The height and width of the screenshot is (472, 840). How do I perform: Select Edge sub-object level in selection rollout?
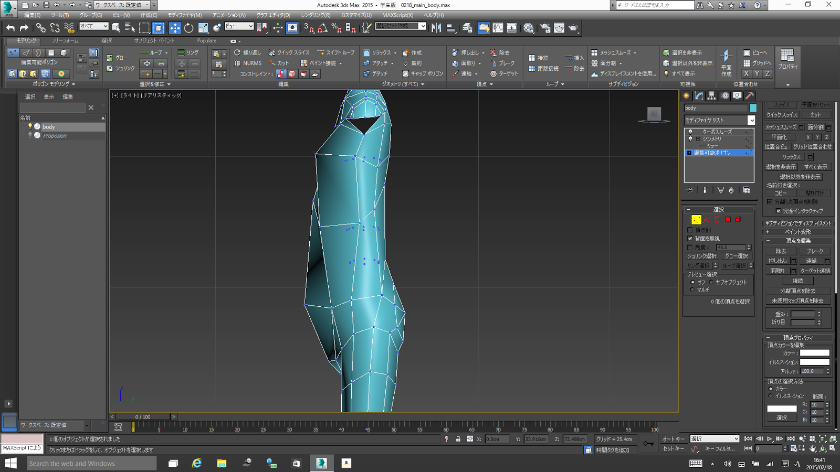(x=707, y=220)
